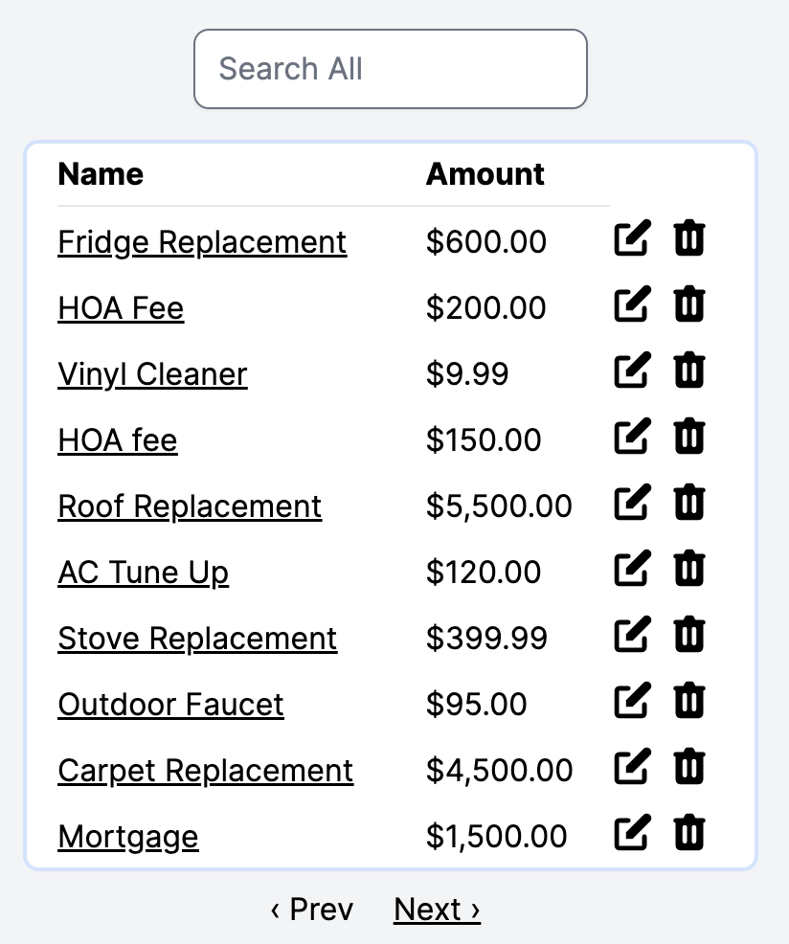This screenshot has height=944, width=789.
Task: Click the Prev pagination control
Action: (312, 910)
